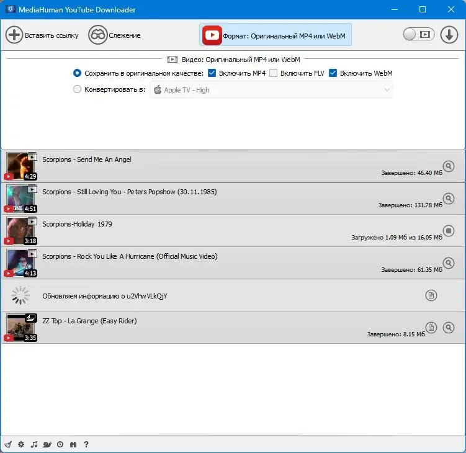Locate downloaded file for Send Me An Angel
The height and width of the screenshot is (453, 466).
449,166
